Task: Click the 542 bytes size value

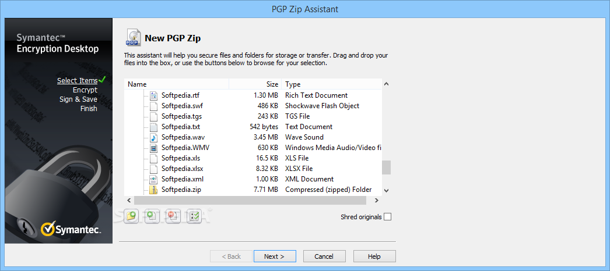Action: click(x=264, y=127)
